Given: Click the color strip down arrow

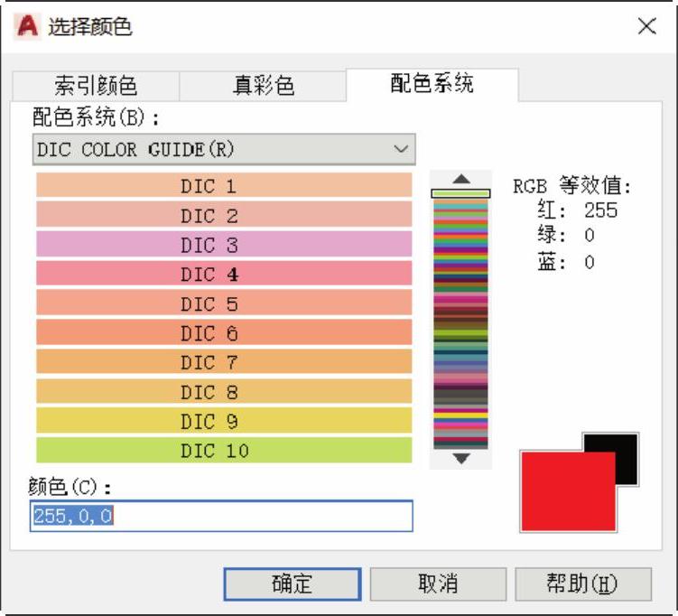Looking at the screenshot, I should tap(461, 459).
